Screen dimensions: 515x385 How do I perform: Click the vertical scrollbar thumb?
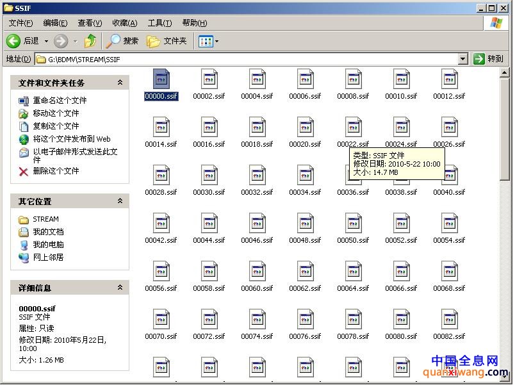click(504, 129)
